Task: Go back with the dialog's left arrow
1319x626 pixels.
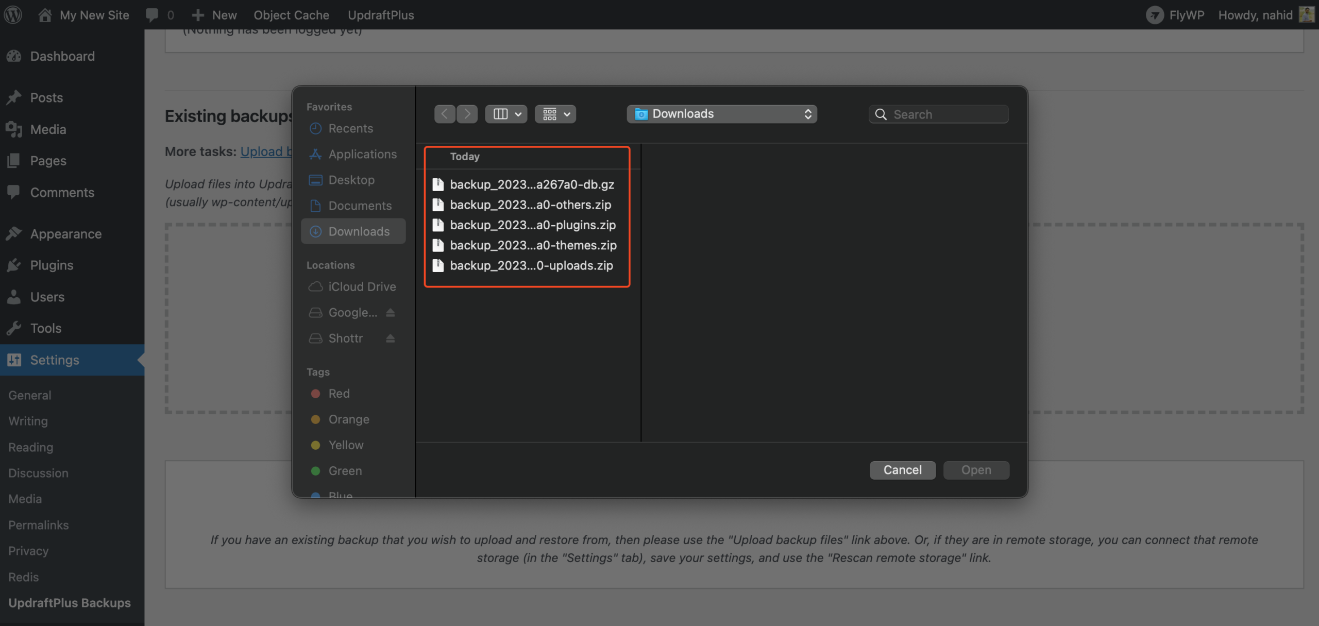Action: (445, 114)
